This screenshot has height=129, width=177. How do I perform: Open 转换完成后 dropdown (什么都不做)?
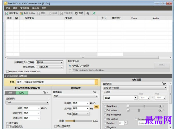(49, 67)
